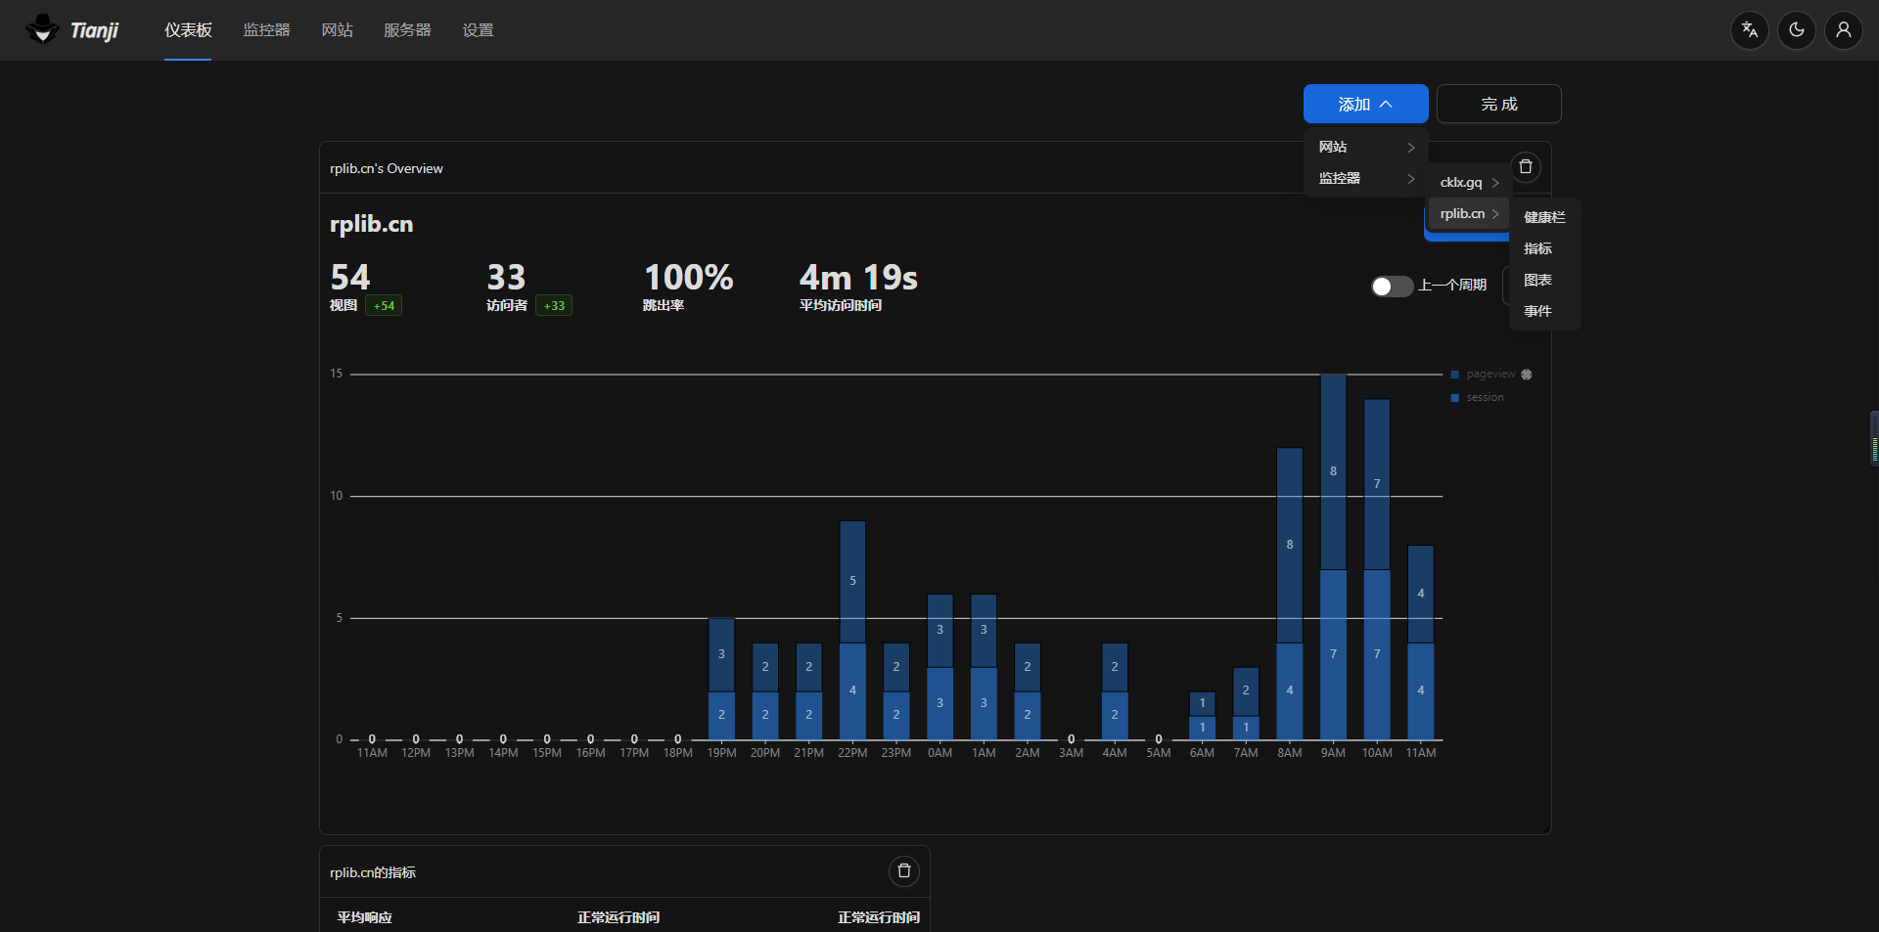Select 事件 from the rplib.cn submenu

coord(1537,312)
